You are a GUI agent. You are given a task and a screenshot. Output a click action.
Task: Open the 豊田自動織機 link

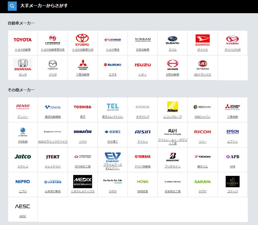click(53, 117)
